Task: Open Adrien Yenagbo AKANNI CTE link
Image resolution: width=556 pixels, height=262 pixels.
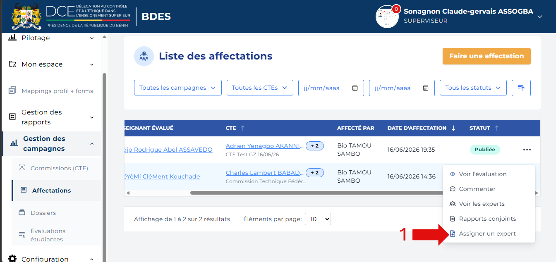Action: [265, 146]
